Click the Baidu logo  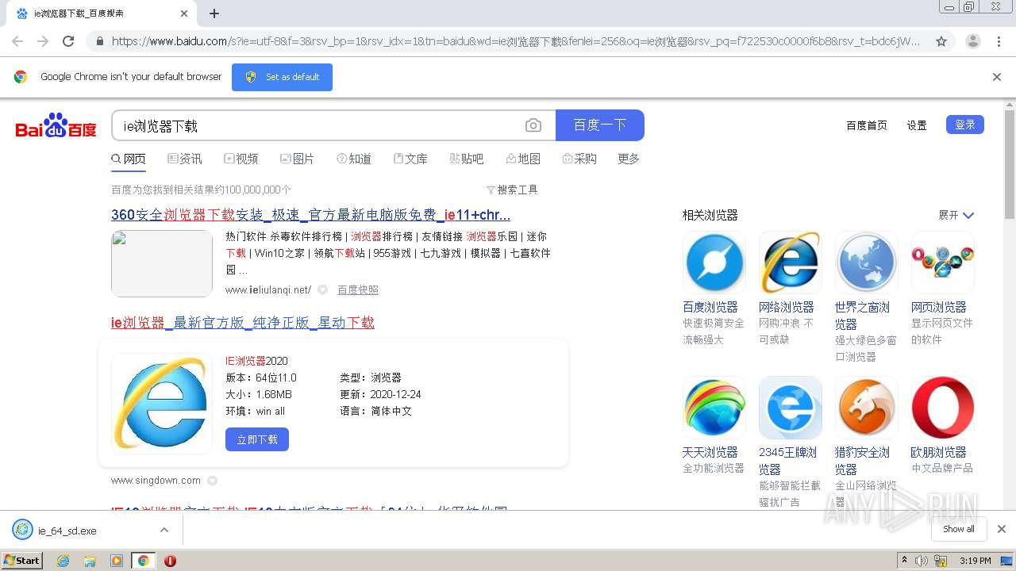pyautogui.click(x=56, y=125)
